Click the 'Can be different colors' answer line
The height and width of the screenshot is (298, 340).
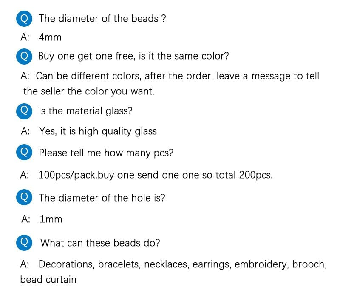170,76
